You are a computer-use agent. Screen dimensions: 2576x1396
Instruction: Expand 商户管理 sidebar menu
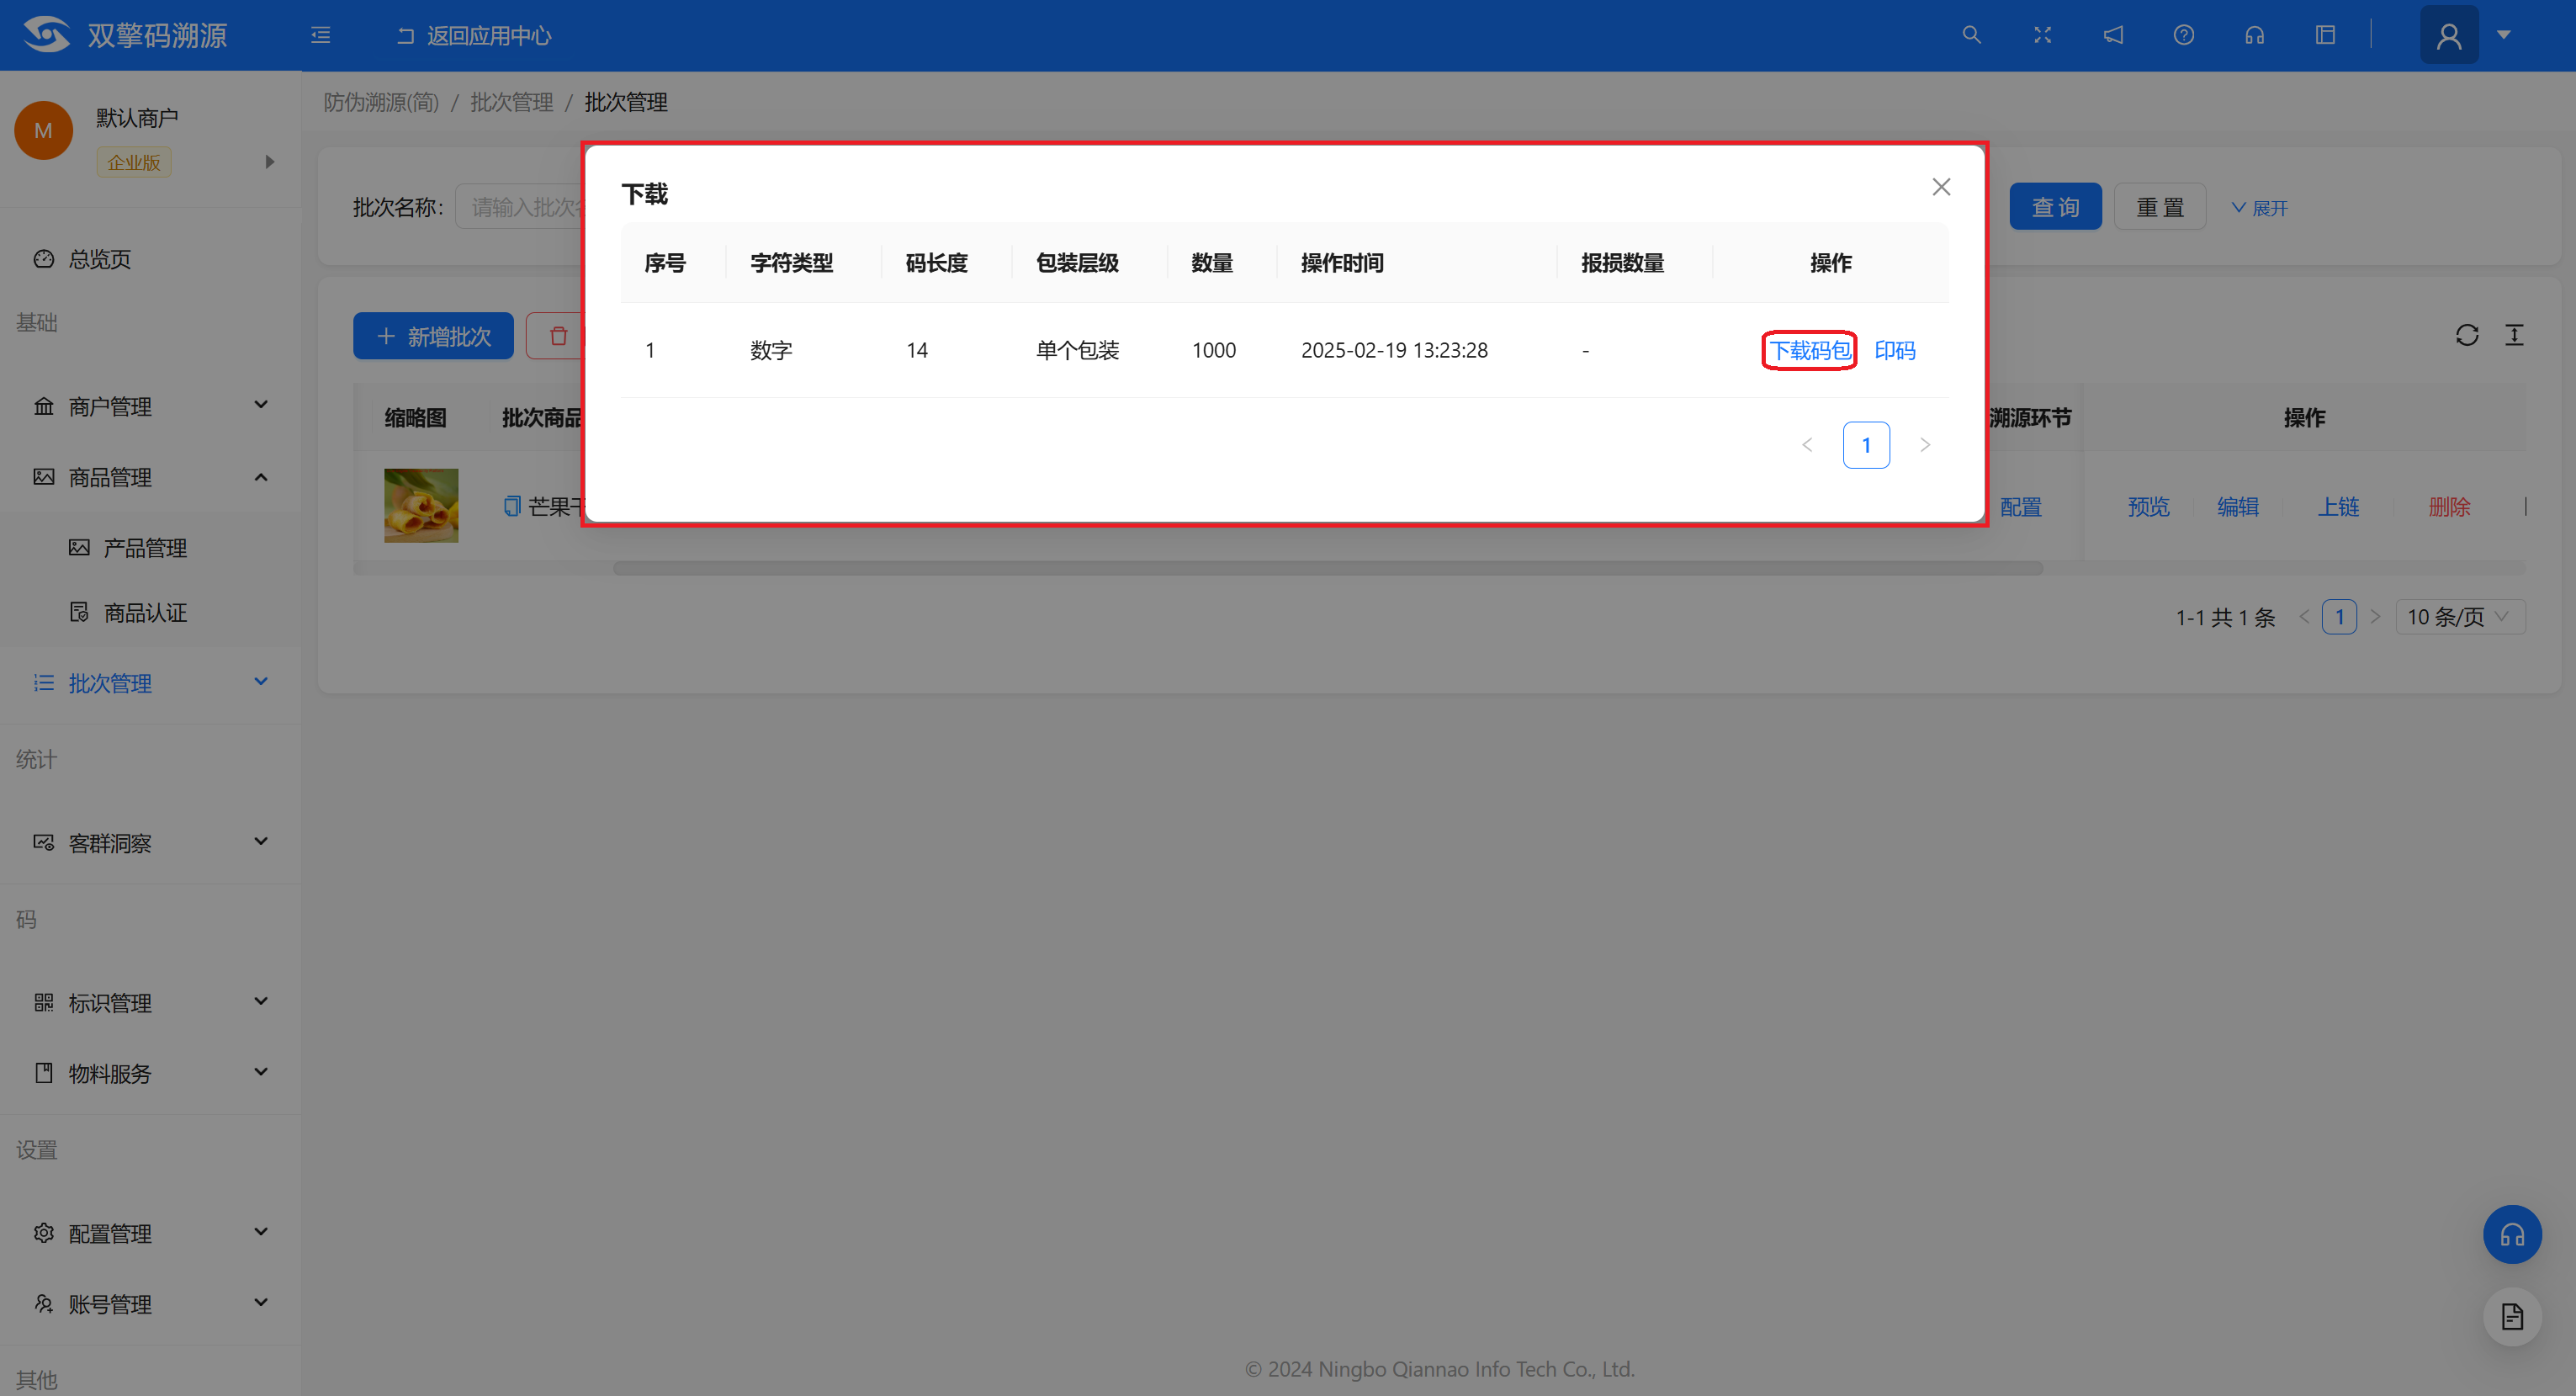[150, 406]
